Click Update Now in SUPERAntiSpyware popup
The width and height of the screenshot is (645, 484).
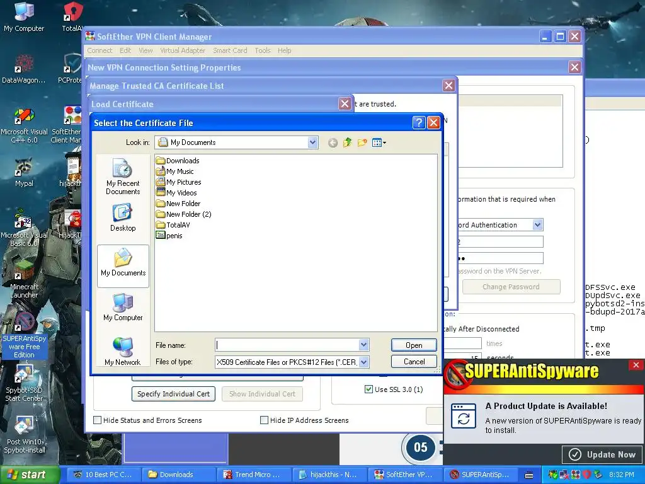point(603,454)
